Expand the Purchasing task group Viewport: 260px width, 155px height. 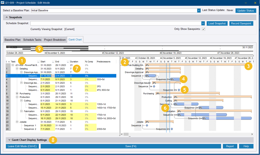coord(17,94)
